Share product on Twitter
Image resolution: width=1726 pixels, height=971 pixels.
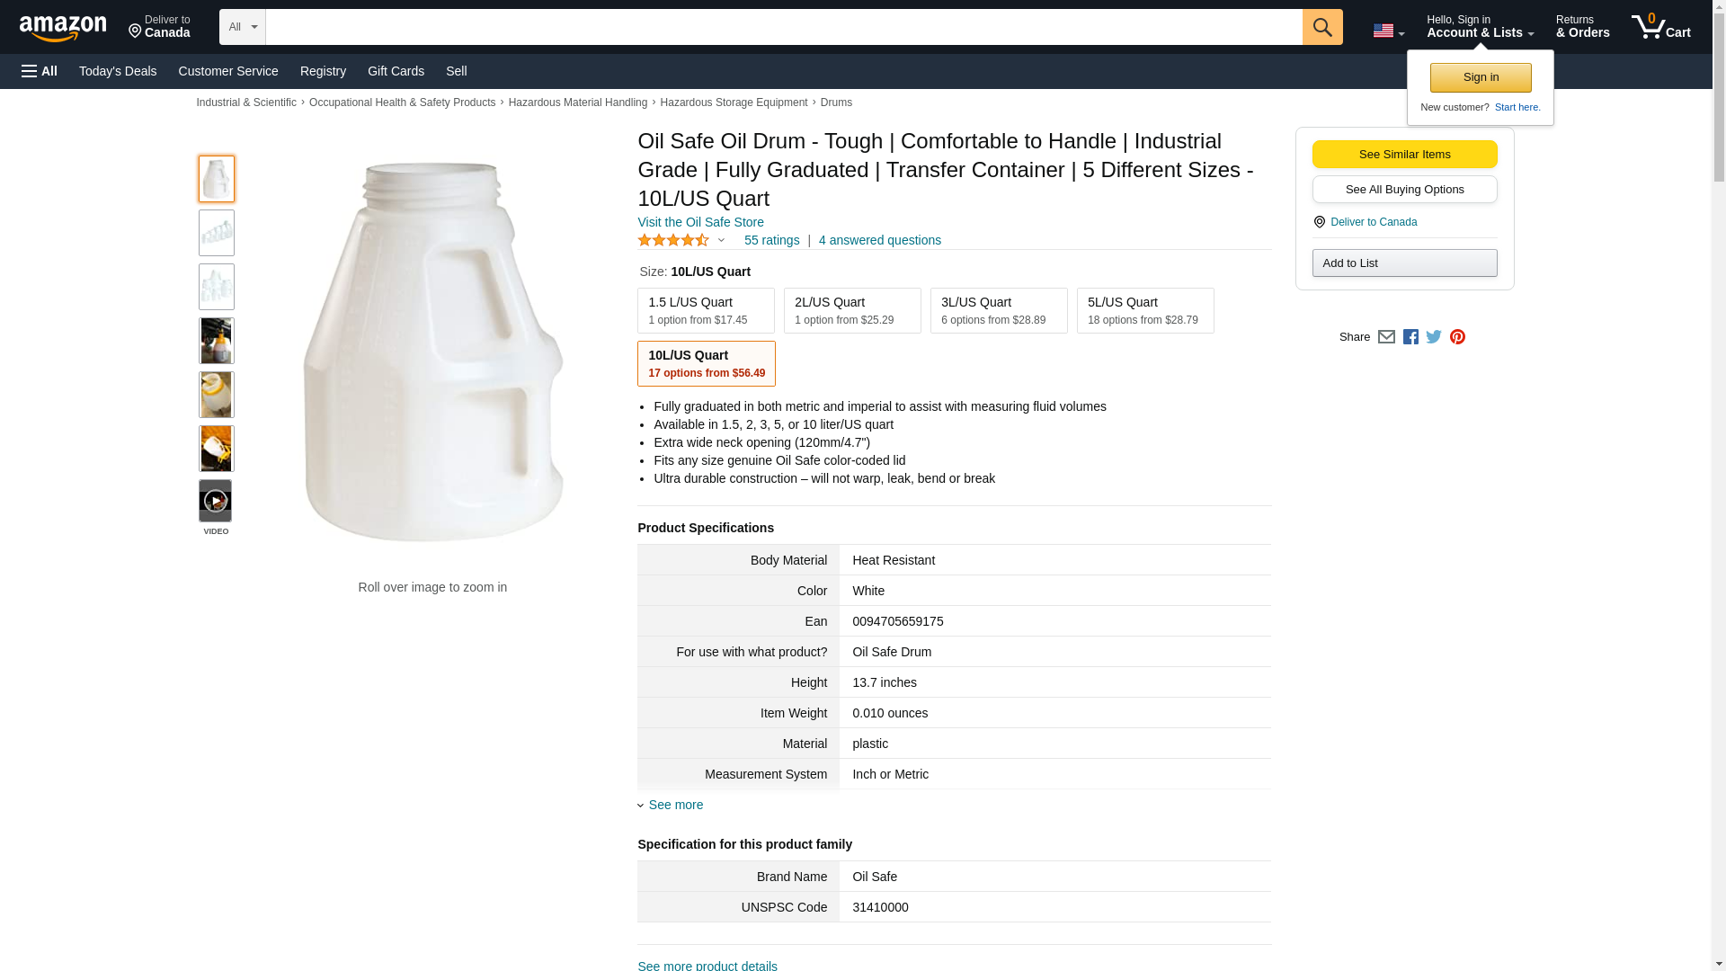pyautogui.click(x=1434, y=337)
